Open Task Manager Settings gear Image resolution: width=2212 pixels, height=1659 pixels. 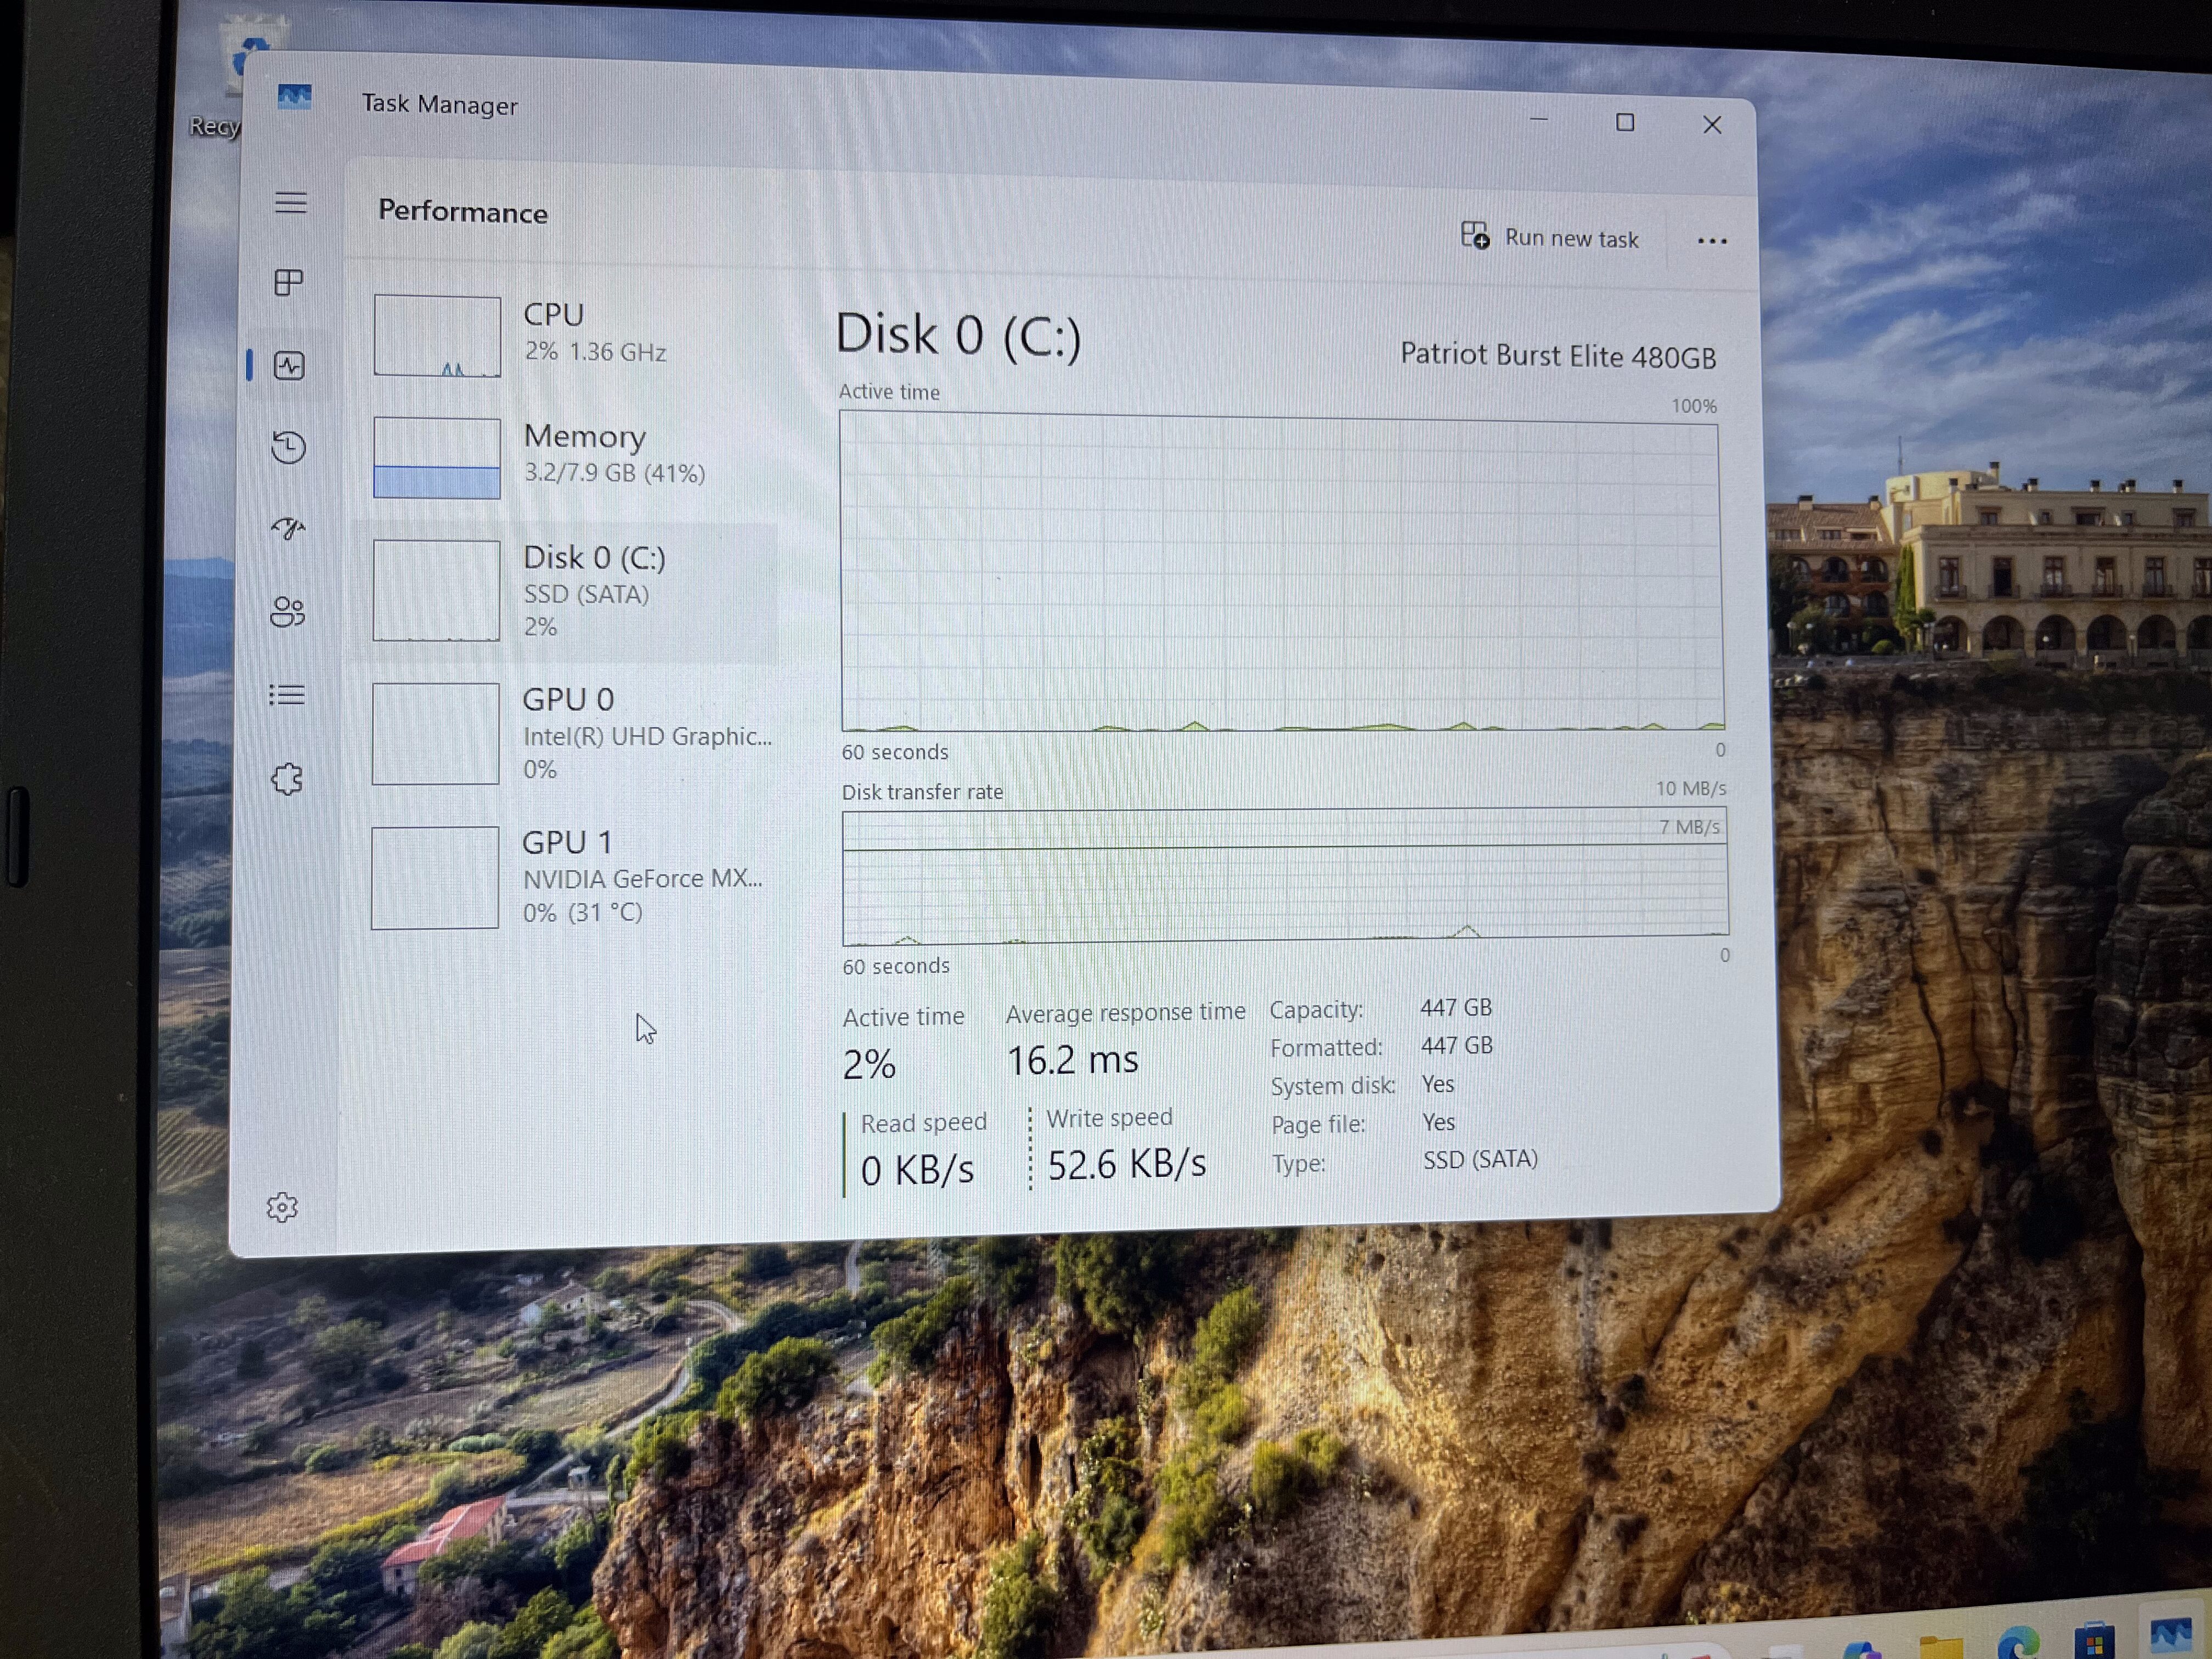(283, 1207)
